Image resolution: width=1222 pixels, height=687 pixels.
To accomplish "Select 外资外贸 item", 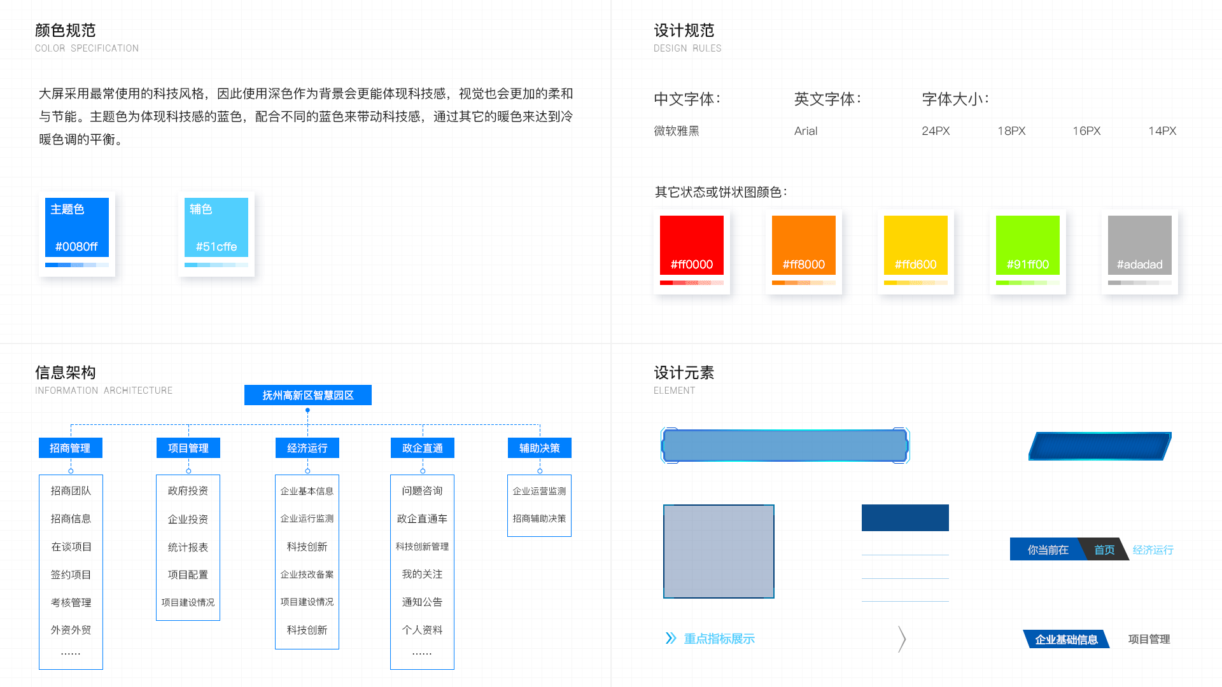I will (71, 630).
